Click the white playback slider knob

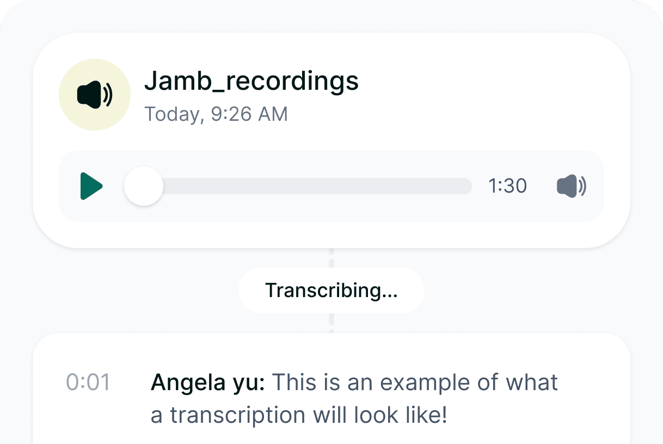[x=144, y=186]
